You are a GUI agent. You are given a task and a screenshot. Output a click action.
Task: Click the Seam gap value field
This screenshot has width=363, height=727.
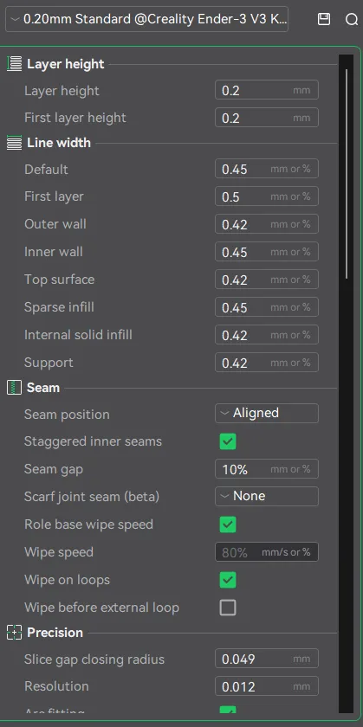coord(267,469)
